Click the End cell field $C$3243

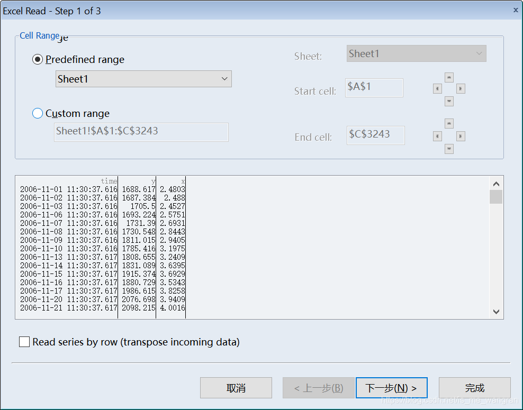375,135
